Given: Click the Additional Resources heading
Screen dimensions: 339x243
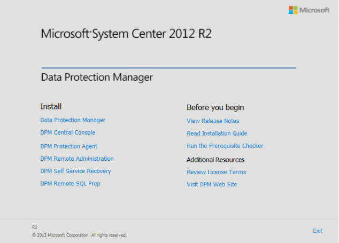Looking at the screenshot, I should [x=215, y=160].
